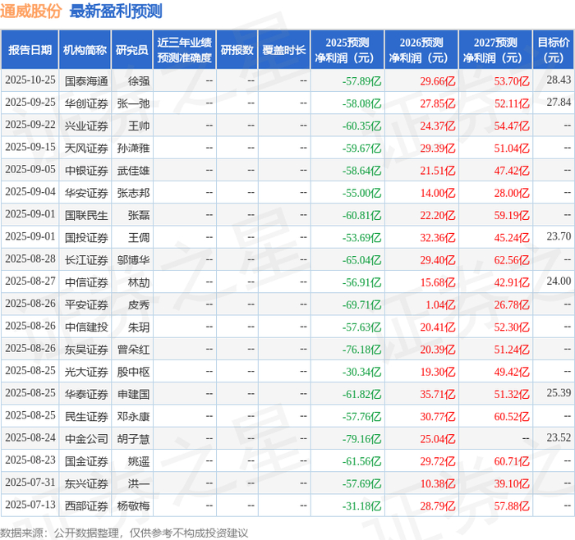This screenshot has width=575, height=540.
Task: Click target price 24.00
Action: coord(559,281)
